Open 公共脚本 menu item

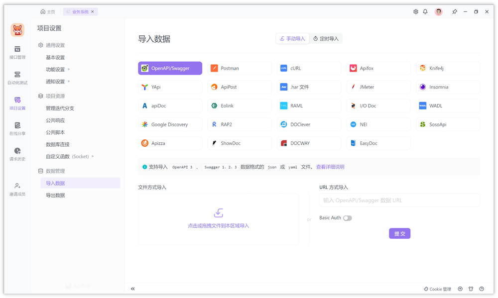coord(55,132)
